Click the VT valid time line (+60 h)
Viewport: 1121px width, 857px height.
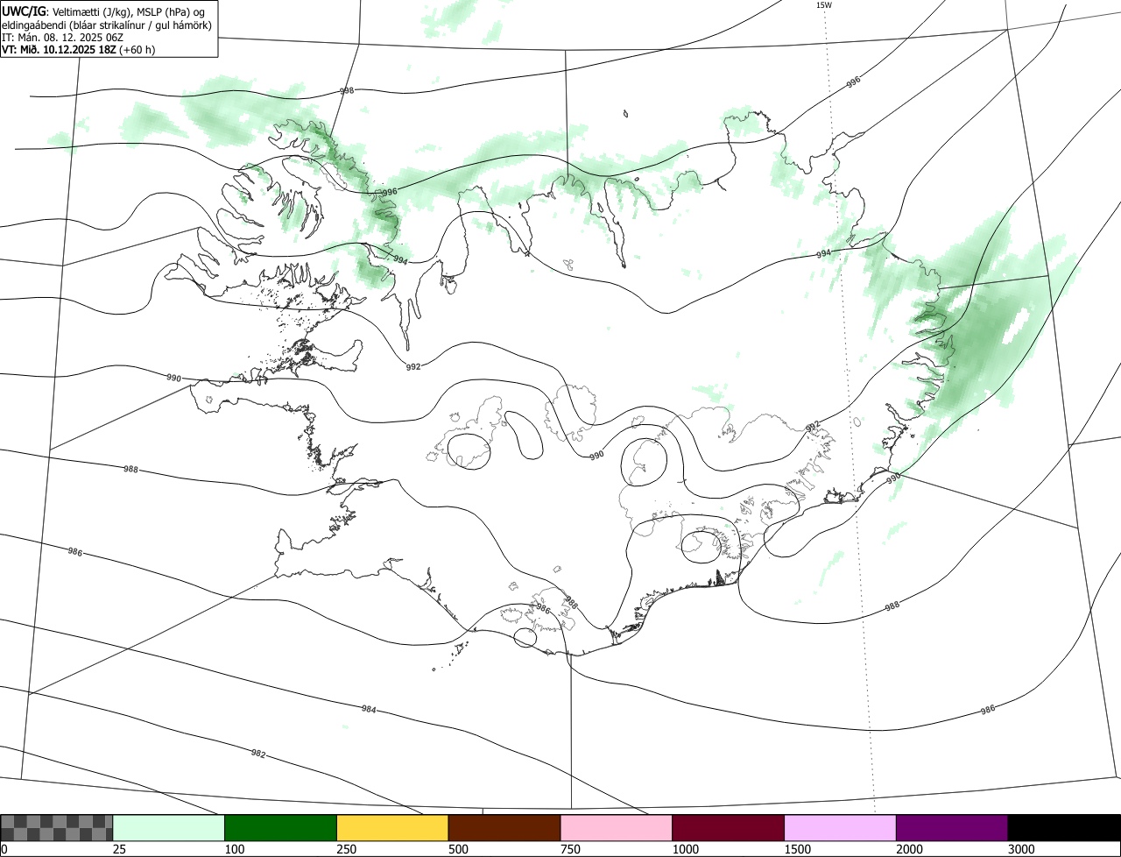pyautogui.click(x=79, y=50)
